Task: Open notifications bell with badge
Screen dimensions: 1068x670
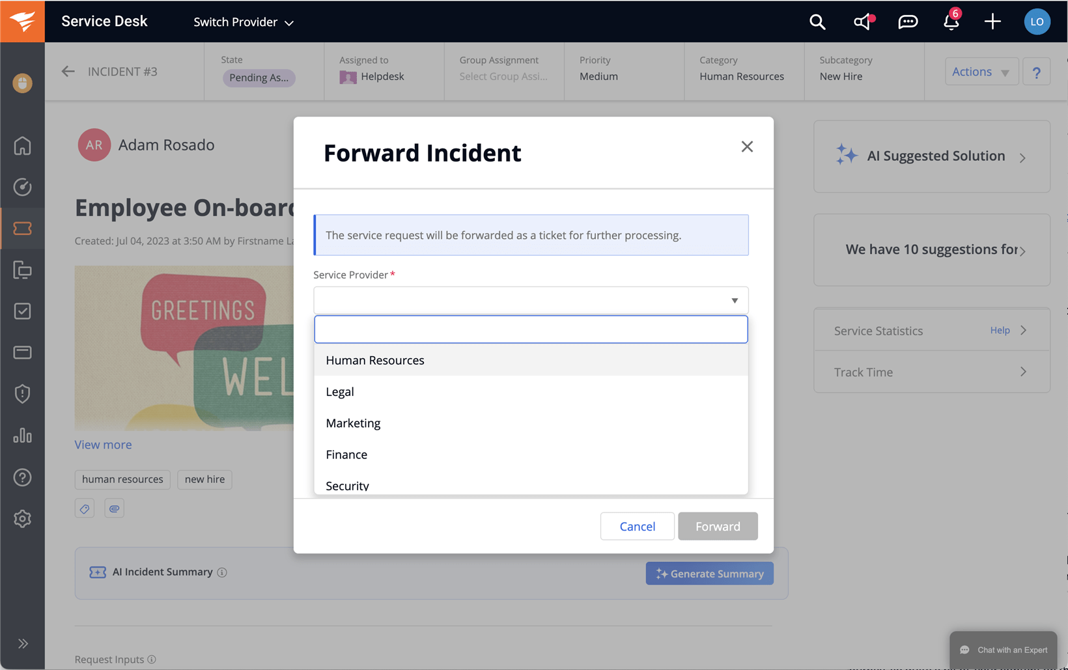Action: click(x=951, y=22)
